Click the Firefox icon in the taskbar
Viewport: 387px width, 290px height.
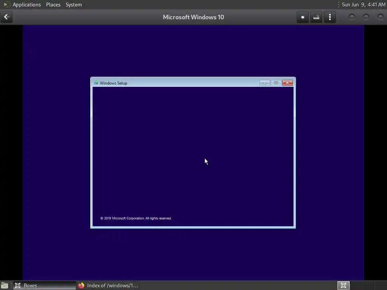(x=81, y=285)
